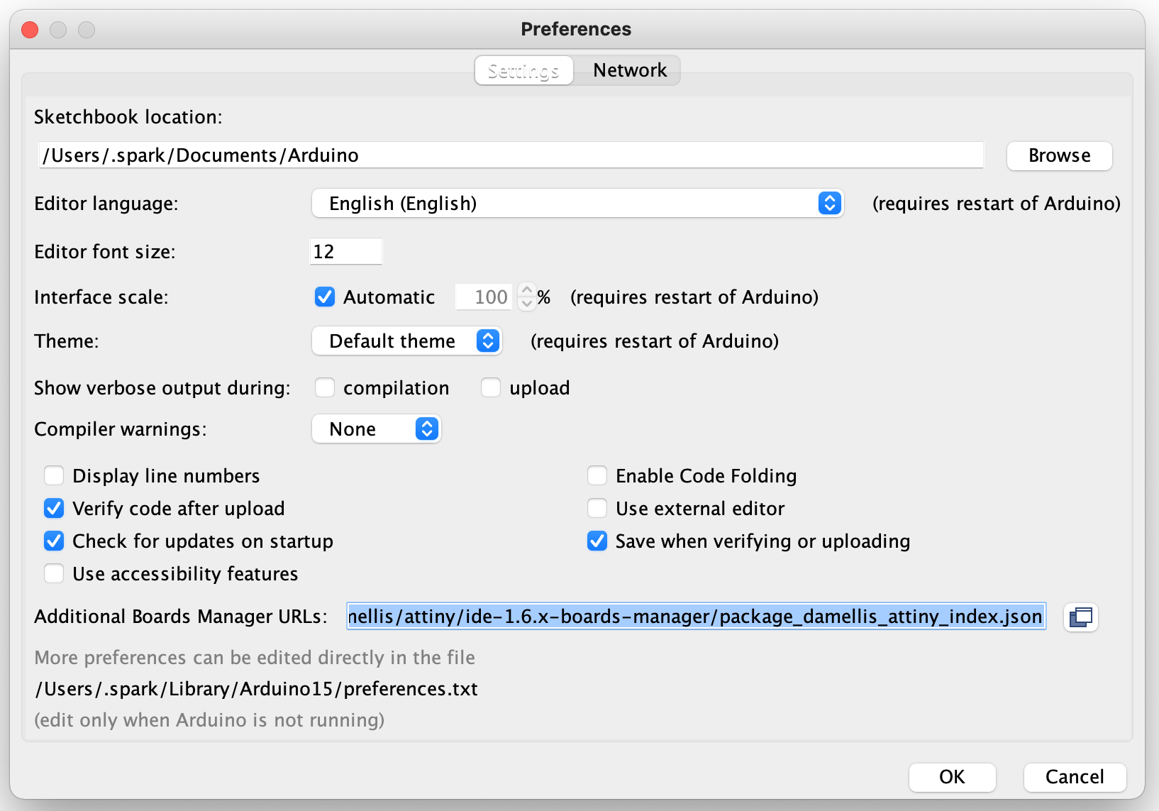Enable Code Folding checkbox
Image resolution: width=1159 pixels, height=811 pixels.
[597, 475]
